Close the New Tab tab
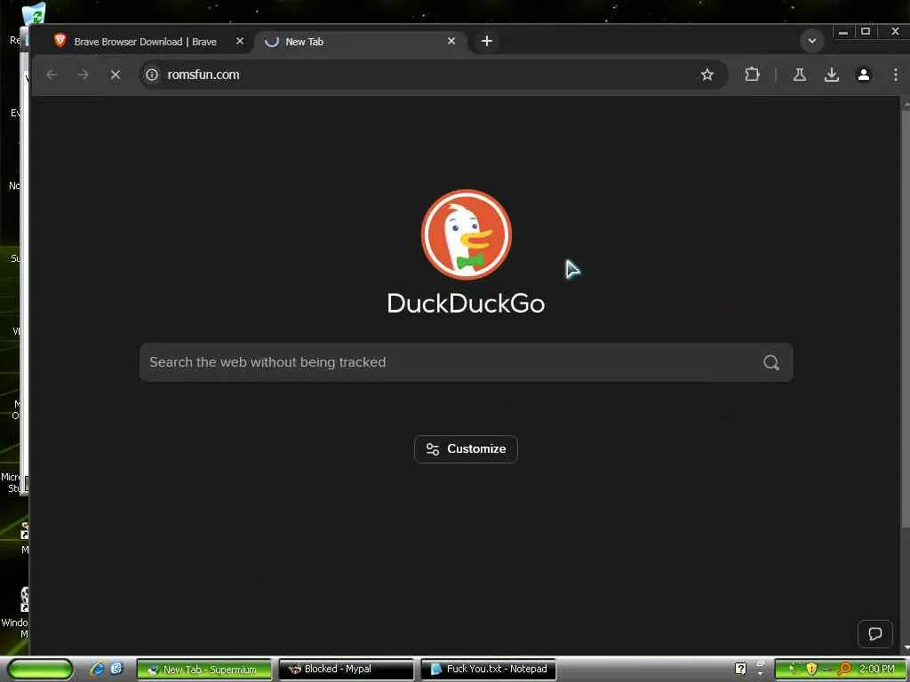The image size is (910, 682). coord(451,41)
